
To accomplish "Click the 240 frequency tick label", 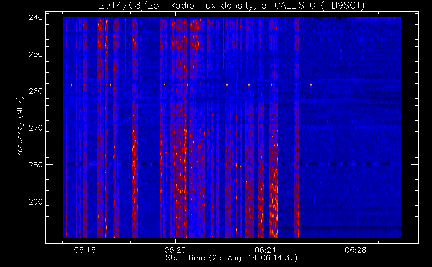I will click(x=36, y=17).
